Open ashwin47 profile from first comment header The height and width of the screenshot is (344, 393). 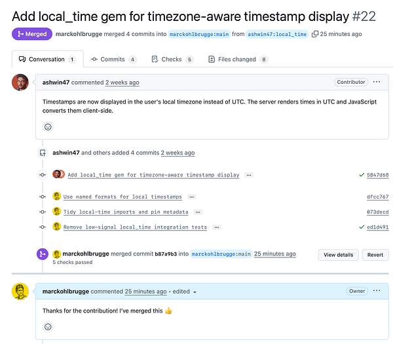click(x=56, y=83)
